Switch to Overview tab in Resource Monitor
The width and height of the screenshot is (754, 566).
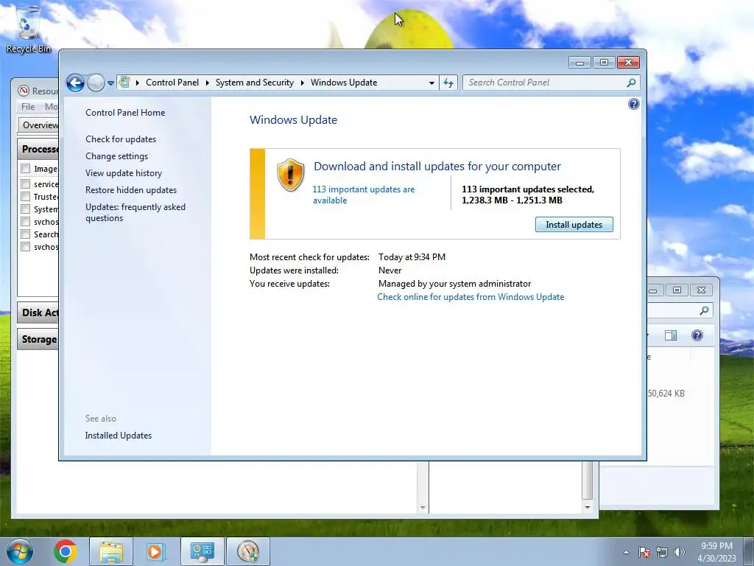[x=39, y=125]
